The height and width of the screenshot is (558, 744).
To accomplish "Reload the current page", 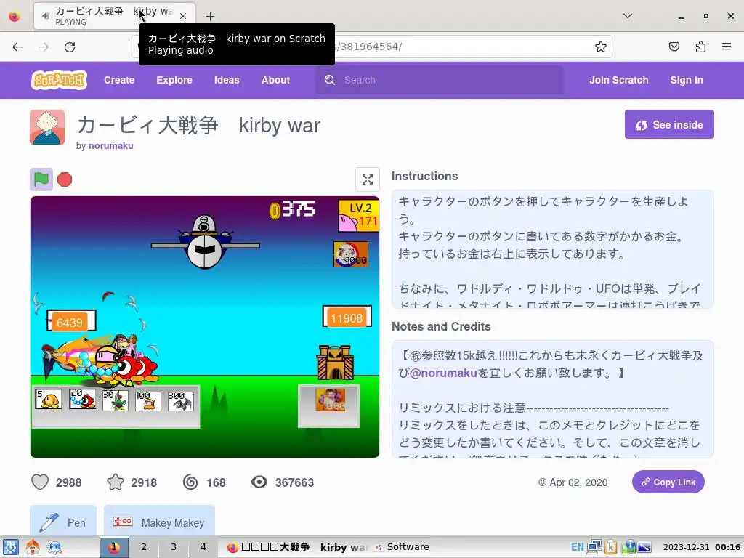I will pos(70,46).
